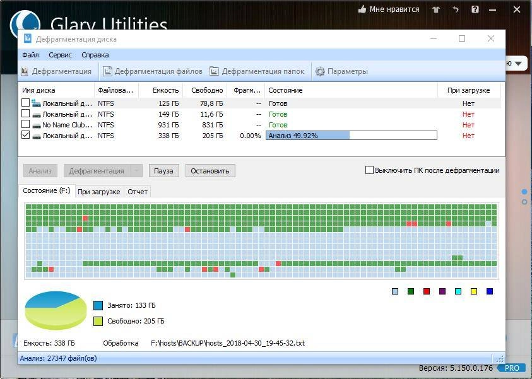Image resolution: width=532 pixels, height=379 pixels.
Task: Click the green legend swatch
Action: pyautogui.click(x=411, y=291)
